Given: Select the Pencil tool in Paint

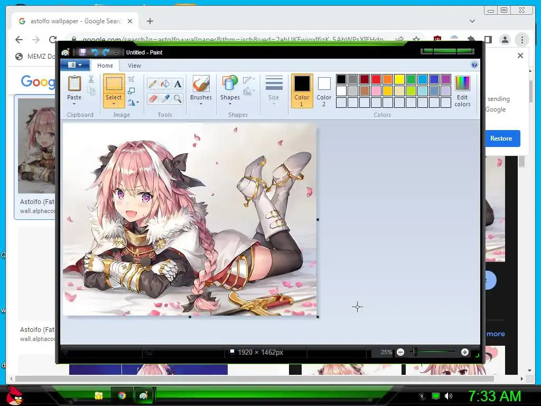Looking at the screenshot, I should coord(153,84).
